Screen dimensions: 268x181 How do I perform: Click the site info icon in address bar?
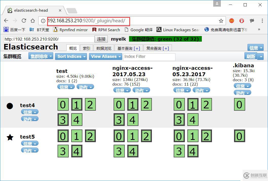pos(43,21)
